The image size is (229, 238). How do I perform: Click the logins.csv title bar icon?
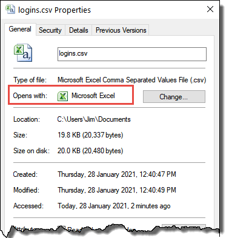[10, 10]
